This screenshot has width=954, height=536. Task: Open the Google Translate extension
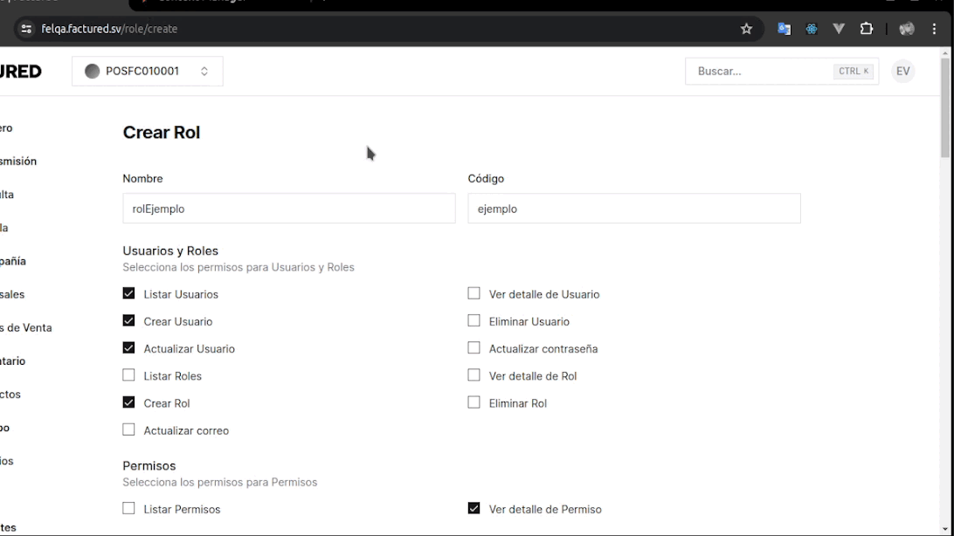(784, 29)
